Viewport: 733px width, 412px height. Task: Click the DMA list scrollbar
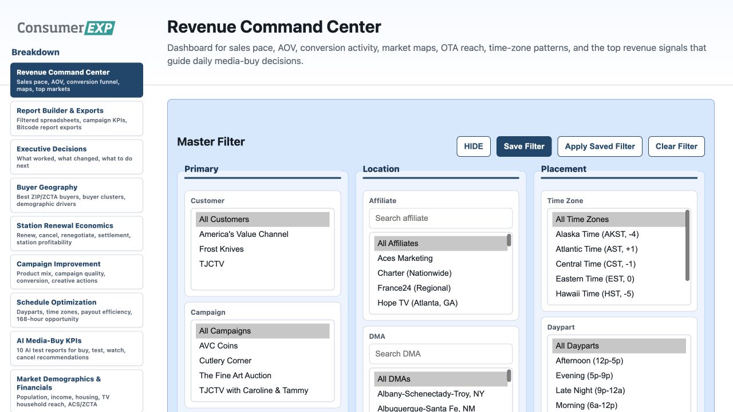[509, 376]
